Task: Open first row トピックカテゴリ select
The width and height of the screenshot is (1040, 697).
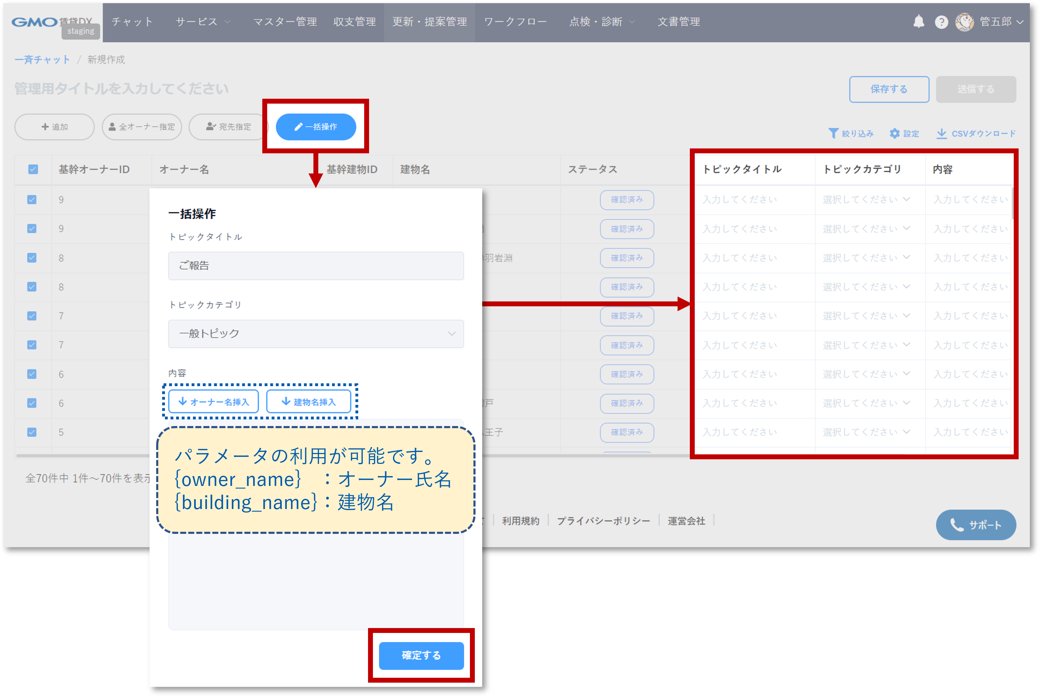Action: pyautogui.click(x=866, y=200)
